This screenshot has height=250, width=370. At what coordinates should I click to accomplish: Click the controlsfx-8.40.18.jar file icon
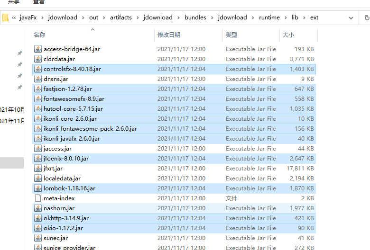coord(38,69)
